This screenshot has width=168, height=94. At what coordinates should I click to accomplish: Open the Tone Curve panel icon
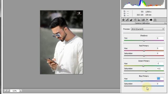[x=127, y=20]
